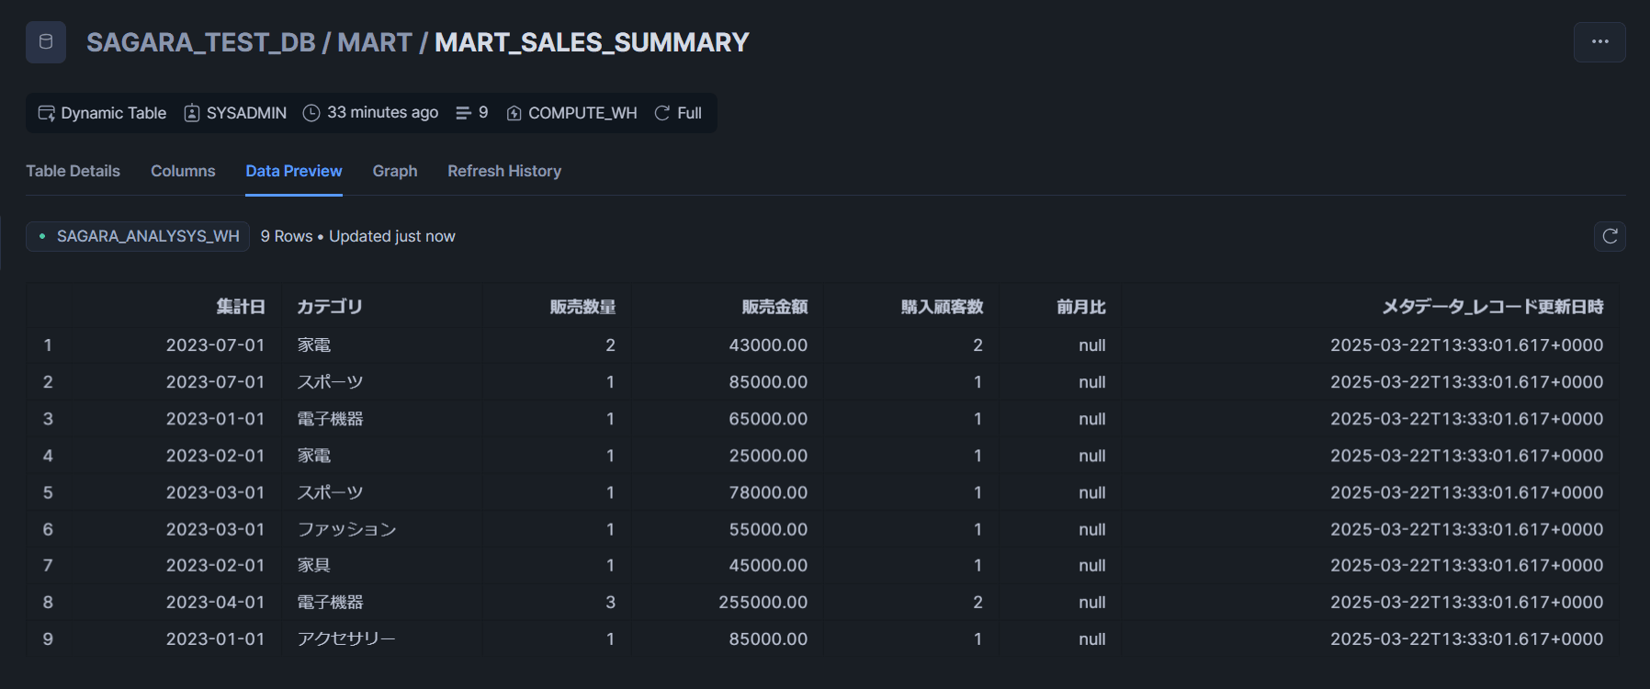
Task: Click the Dynamic Table type icon
Action: pyautogui.click(x=46, y=113)
